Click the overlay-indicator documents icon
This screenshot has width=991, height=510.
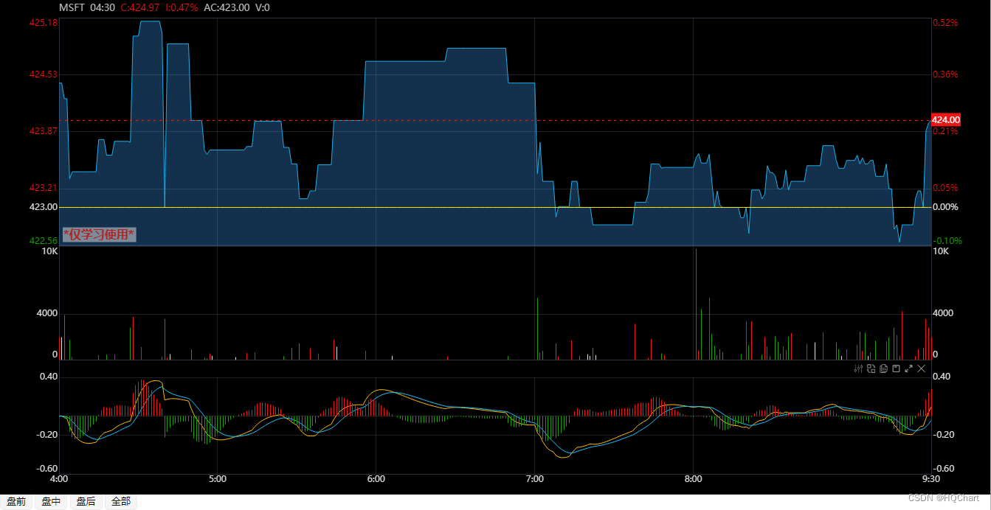(883, 368)
